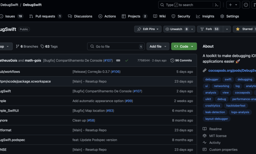Click the logs-analysis topic tag

[x=240, y=112]
